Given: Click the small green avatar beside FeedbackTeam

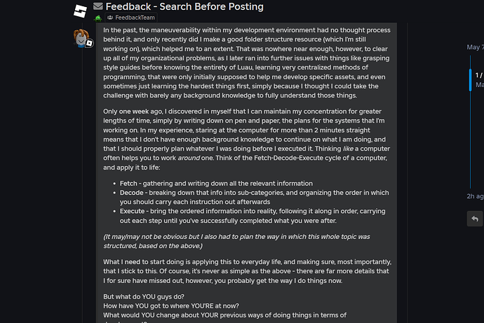Looking at the screenshot, I should 98,18.
